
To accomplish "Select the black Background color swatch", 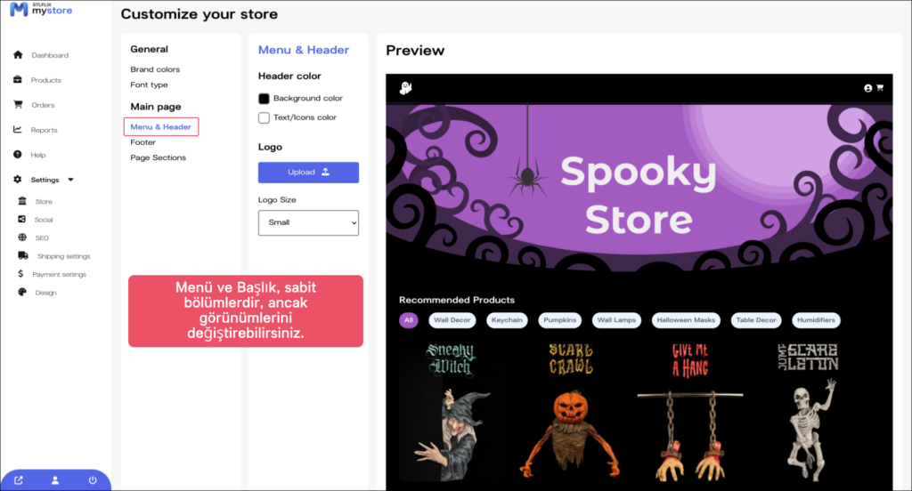I will click(264, 99).
